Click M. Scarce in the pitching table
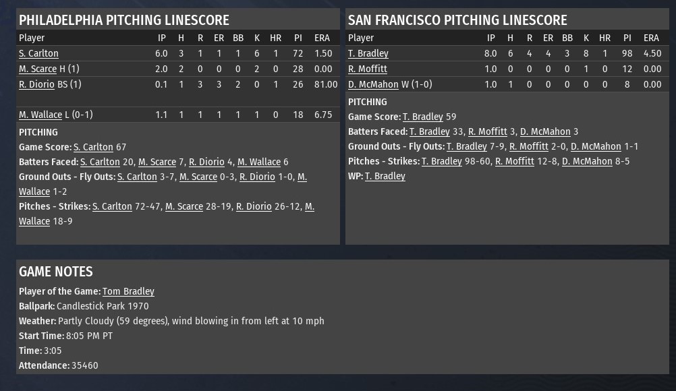 pyautogui.click(x=38, y=69)
